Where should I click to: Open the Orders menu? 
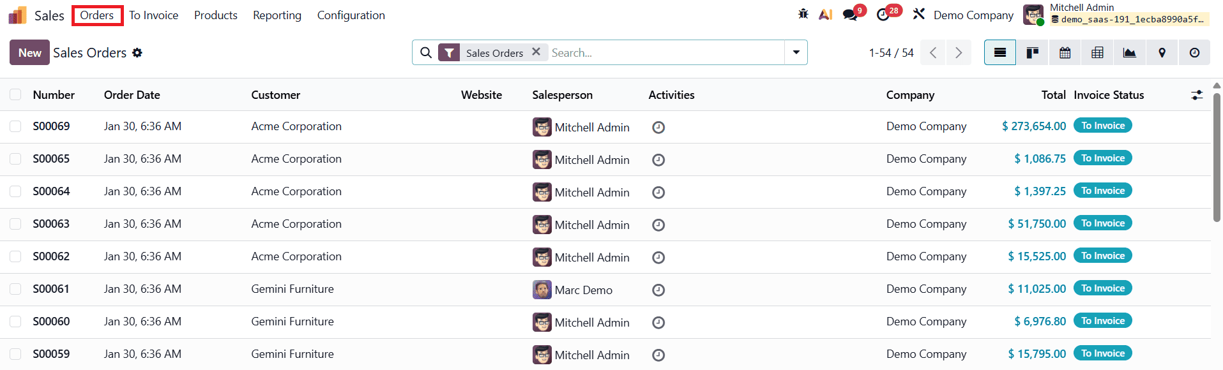[97, 15]
